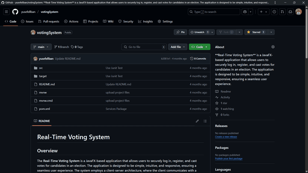Edit README with pencil icon

197,121
